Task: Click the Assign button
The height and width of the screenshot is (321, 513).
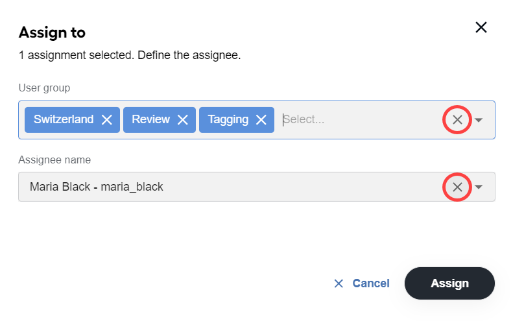Action: (x=449, y=283)
